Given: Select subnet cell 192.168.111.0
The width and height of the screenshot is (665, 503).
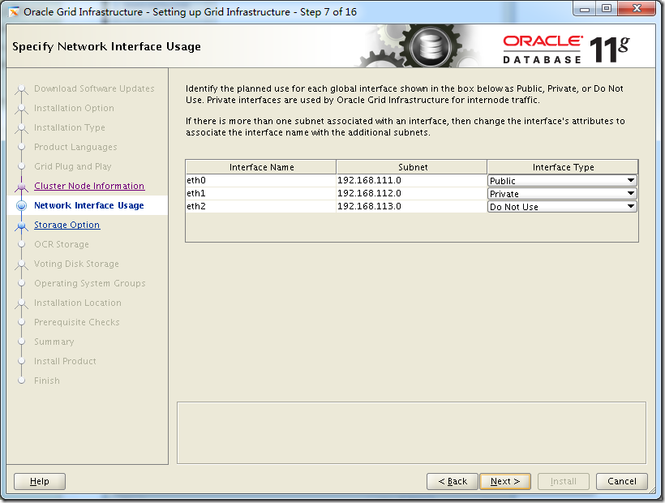Looking at the screenshot, I should [x=411, y=180].
